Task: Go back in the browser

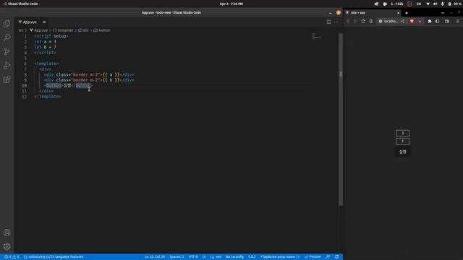Action: point(348,21)
